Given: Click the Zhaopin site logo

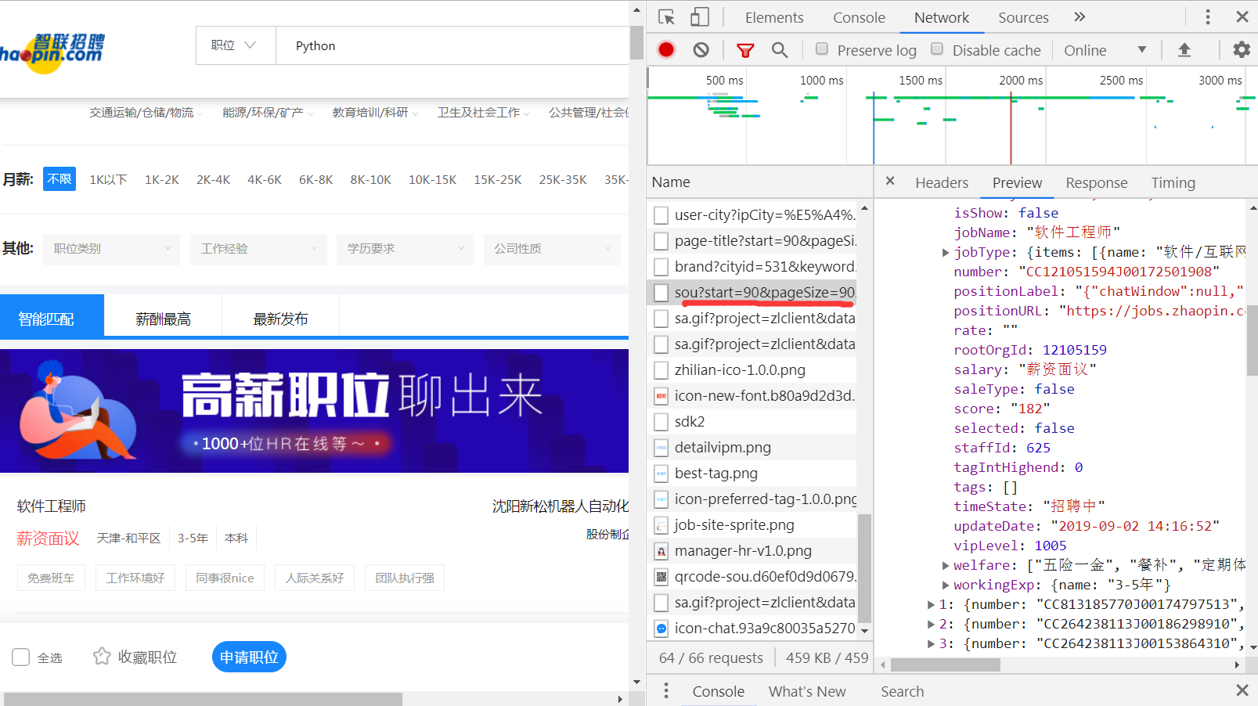Looking at the screenshot, I should [x=52, y=52].
